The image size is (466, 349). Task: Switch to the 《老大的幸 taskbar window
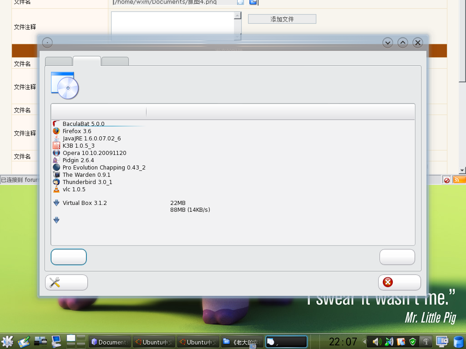[242, 342]
